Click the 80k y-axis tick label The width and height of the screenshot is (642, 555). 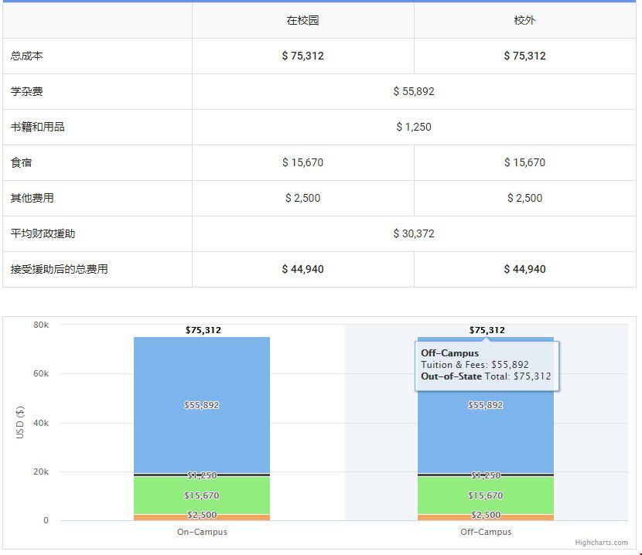click(41, 325)
